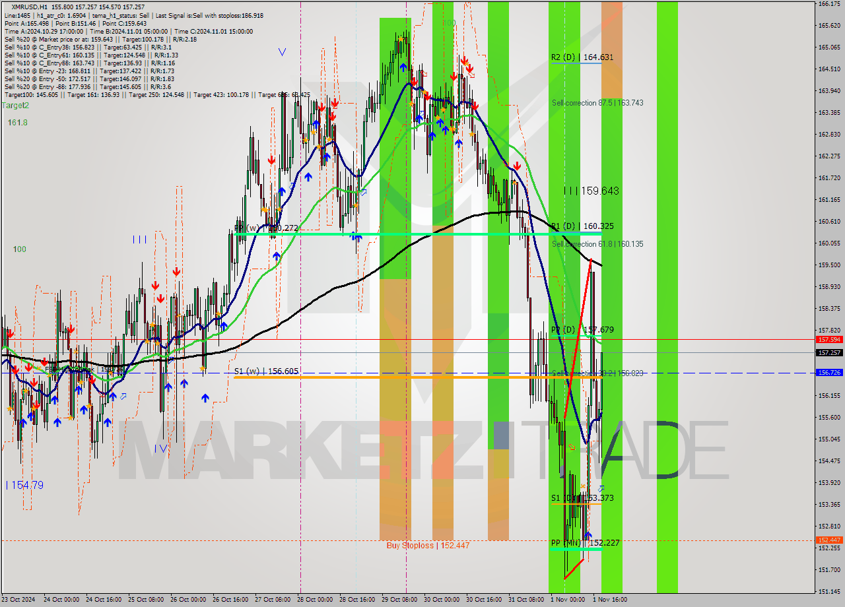Image resolution: width=845 pixels, height=607 pixels.
Task: Click the orange 152.447 stoploss price tag
Action: coord(829,540)
